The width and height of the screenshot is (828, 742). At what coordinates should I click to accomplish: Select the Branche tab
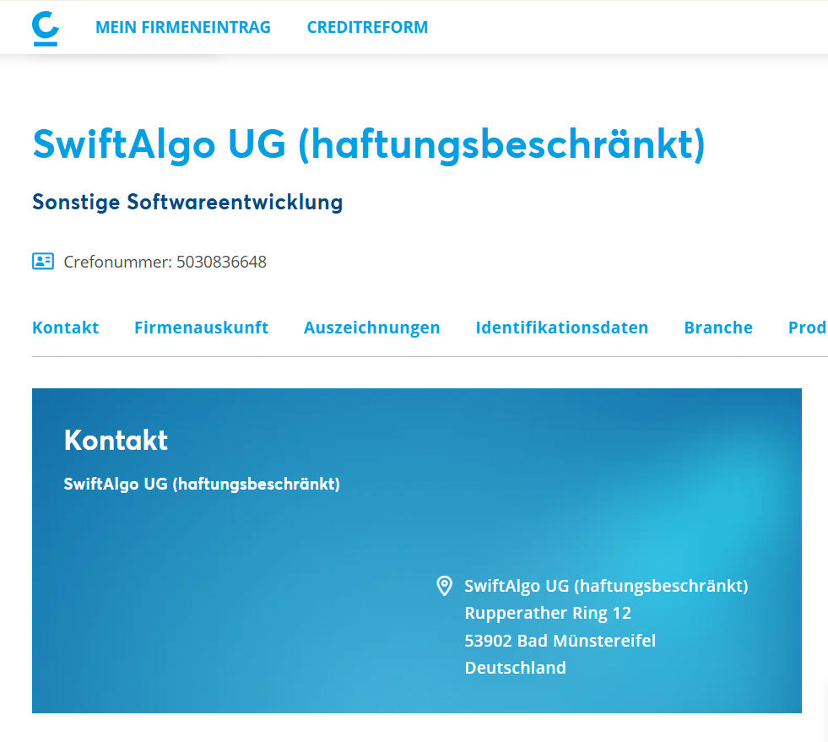point(718,328)
